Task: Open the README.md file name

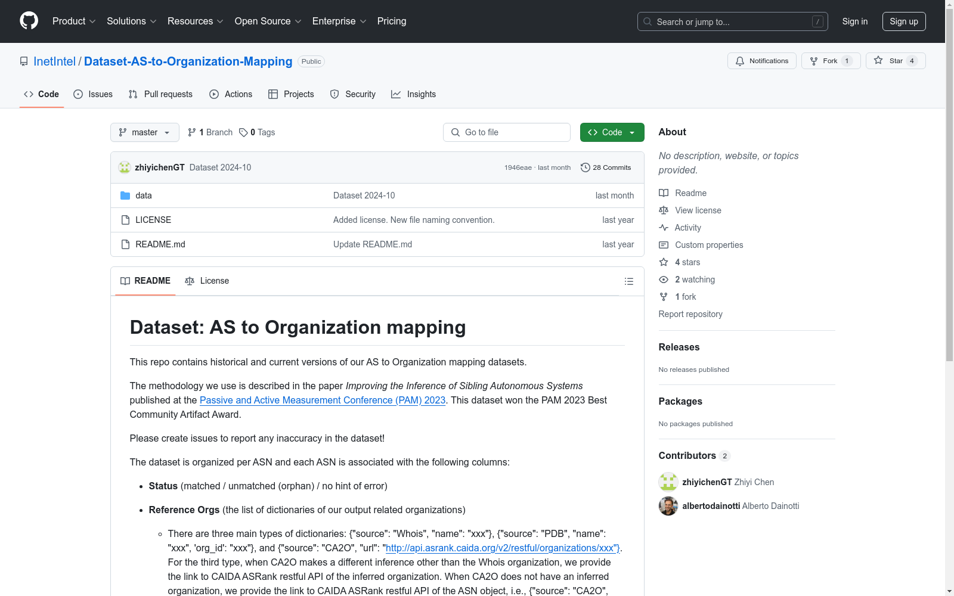Action: pyautogui.click(x=160, y=244)
